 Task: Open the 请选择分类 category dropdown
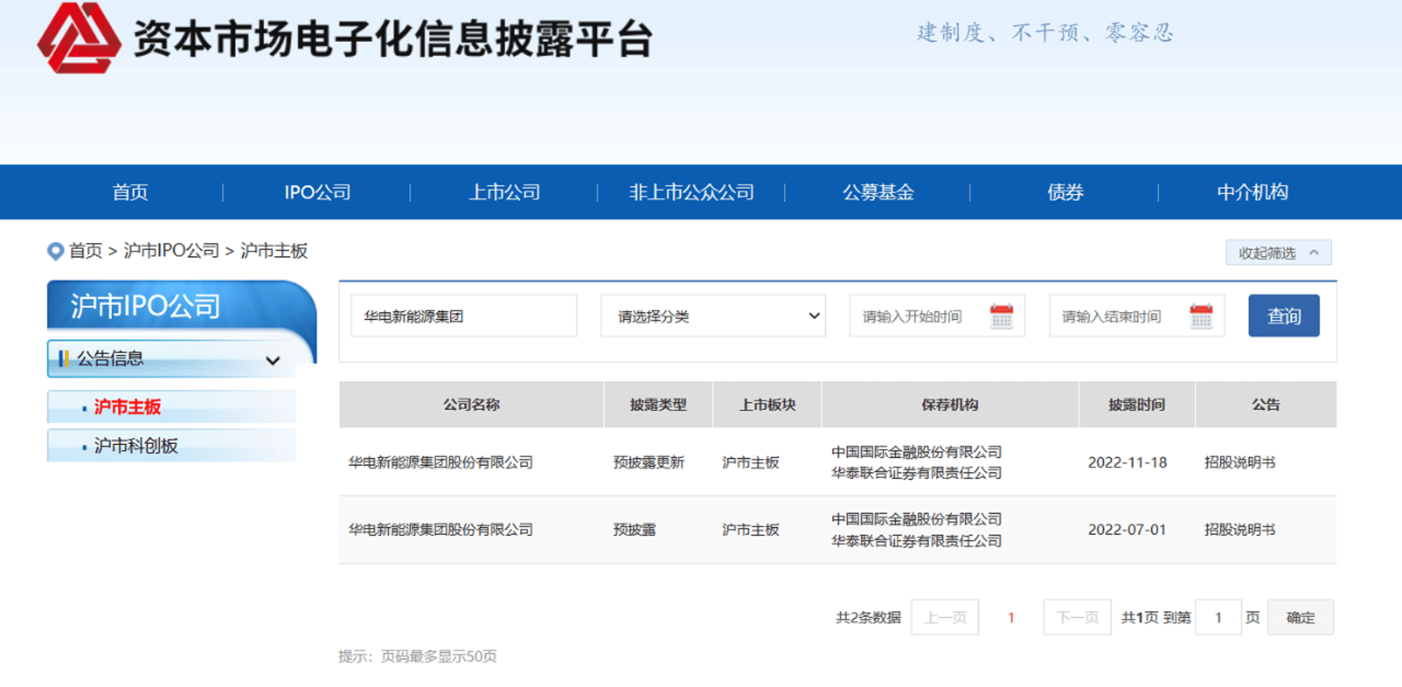pyautogui.click(x=712, y=316)
